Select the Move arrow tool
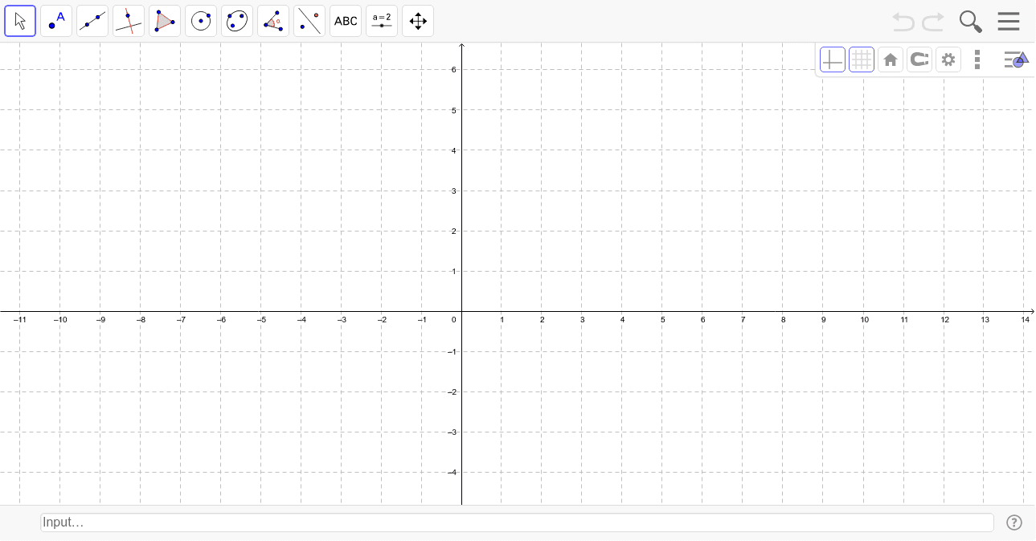The height and width of the screenshot is (541, 1036). 20,21
